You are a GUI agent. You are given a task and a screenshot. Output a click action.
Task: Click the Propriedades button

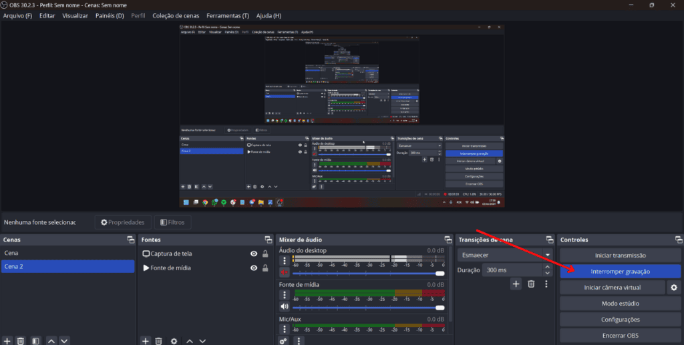pyautogui.click(x=123, y=222)
